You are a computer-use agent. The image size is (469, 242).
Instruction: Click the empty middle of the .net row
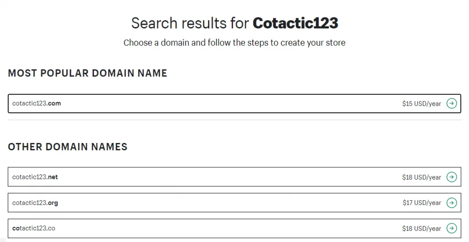(x=229, y=177)
